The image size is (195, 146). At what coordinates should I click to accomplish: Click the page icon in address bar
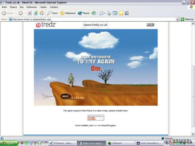click(11, 19)
